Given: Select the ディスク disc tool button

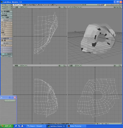Looking at the screenshot, I should click(6, 26).
